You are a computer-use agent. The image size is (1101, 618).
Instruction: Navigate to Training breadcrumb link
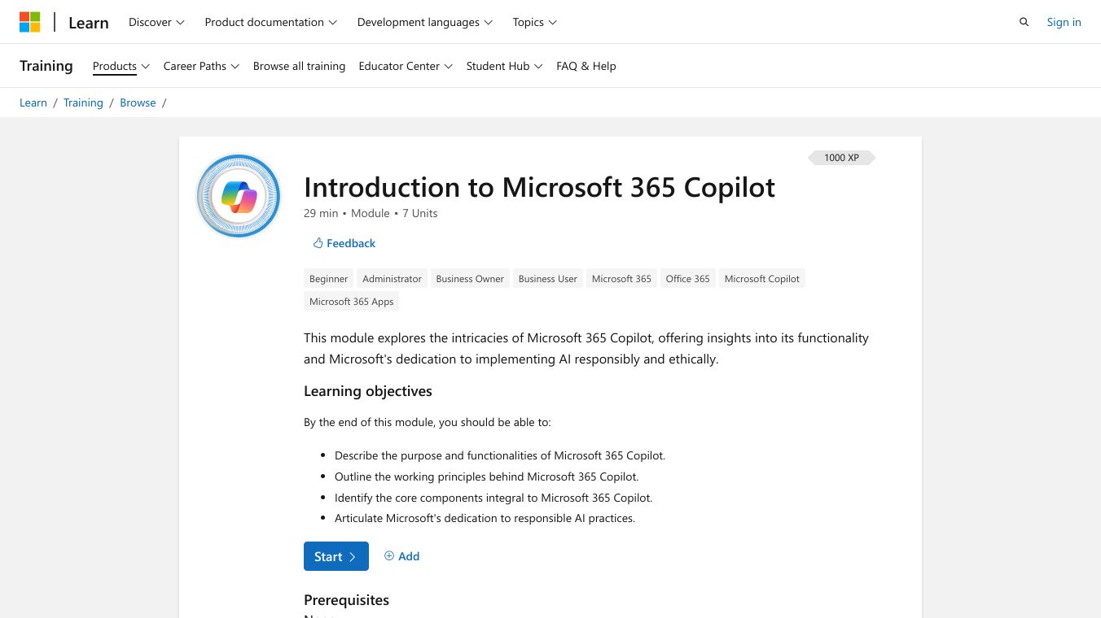coord(83,102)
